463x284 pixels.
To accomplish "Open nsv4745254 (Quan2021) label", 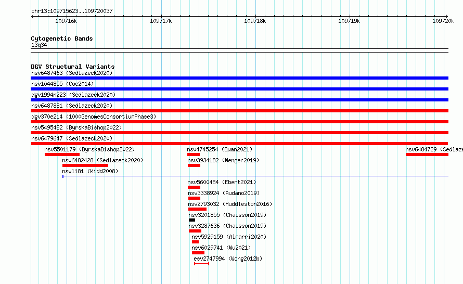I will click(x=220, y=149).
